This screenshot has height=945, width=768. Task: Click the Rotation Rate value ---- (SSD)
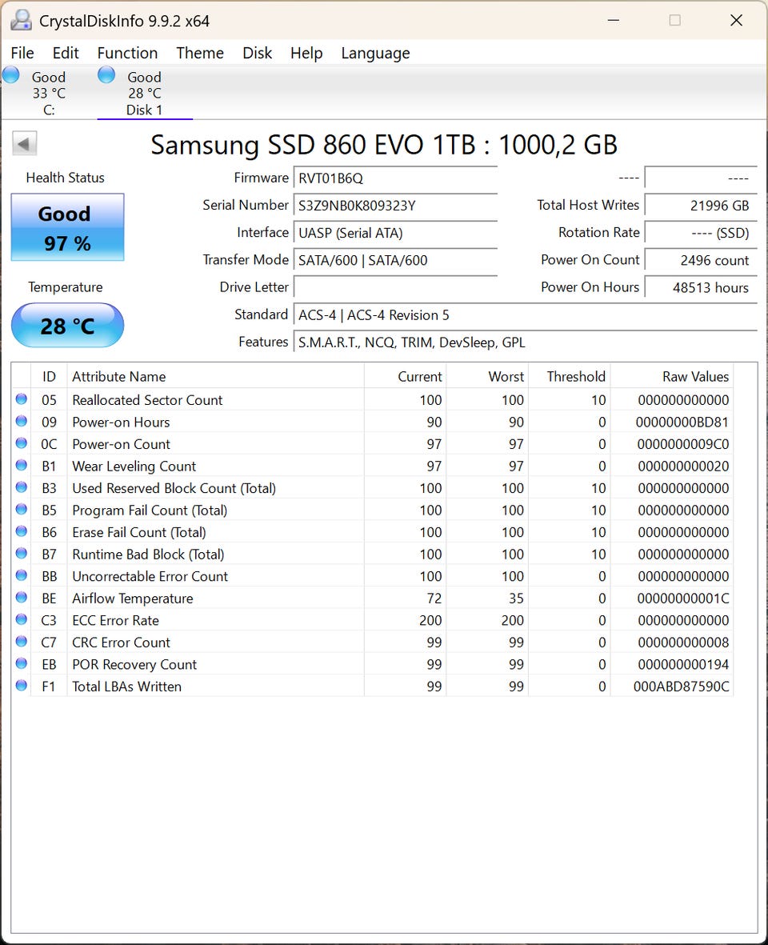click(x=701, y=233)
